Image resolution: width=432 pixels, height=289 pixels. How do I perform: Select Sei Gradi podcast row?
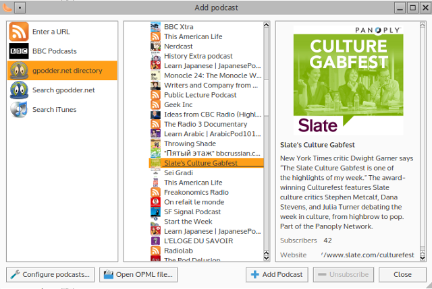[207, 173]
